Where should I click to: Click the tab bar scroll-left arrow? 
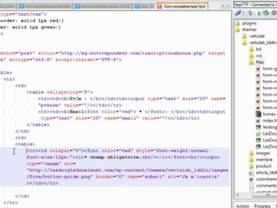tap(223, 6)
